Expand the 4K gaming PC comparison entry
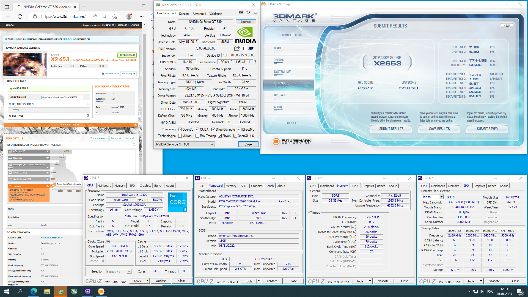This screenshot has width=528, height=297. point(48,151)
